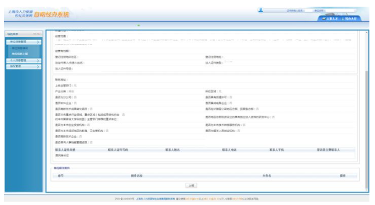Click the 联系人姓名 column header
Viewport: 375px width, 205px height.
(x=173, y=150)
